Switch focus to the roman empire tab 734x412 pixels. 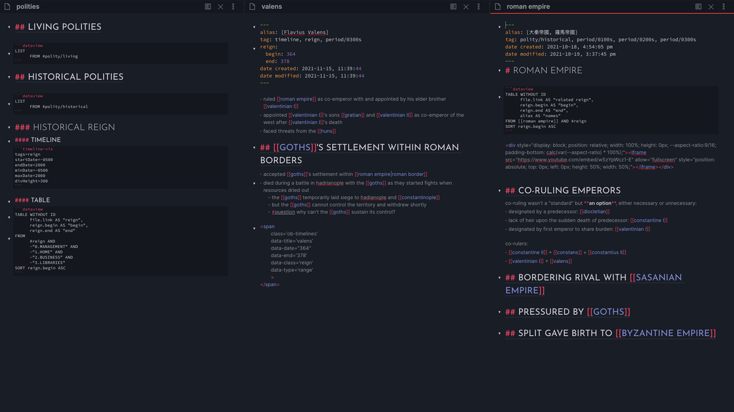pyautogui.click(x=528, y=6)
